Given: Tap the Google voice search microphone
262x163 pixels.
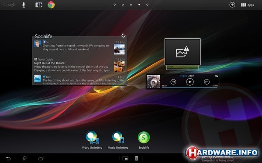Looking at the screenshot, I should point(24,5).
